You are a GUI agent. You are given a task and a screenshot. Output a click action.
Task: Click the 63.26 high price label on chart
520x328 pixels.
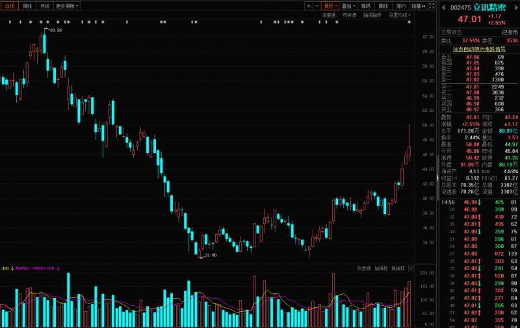[56, 30]
